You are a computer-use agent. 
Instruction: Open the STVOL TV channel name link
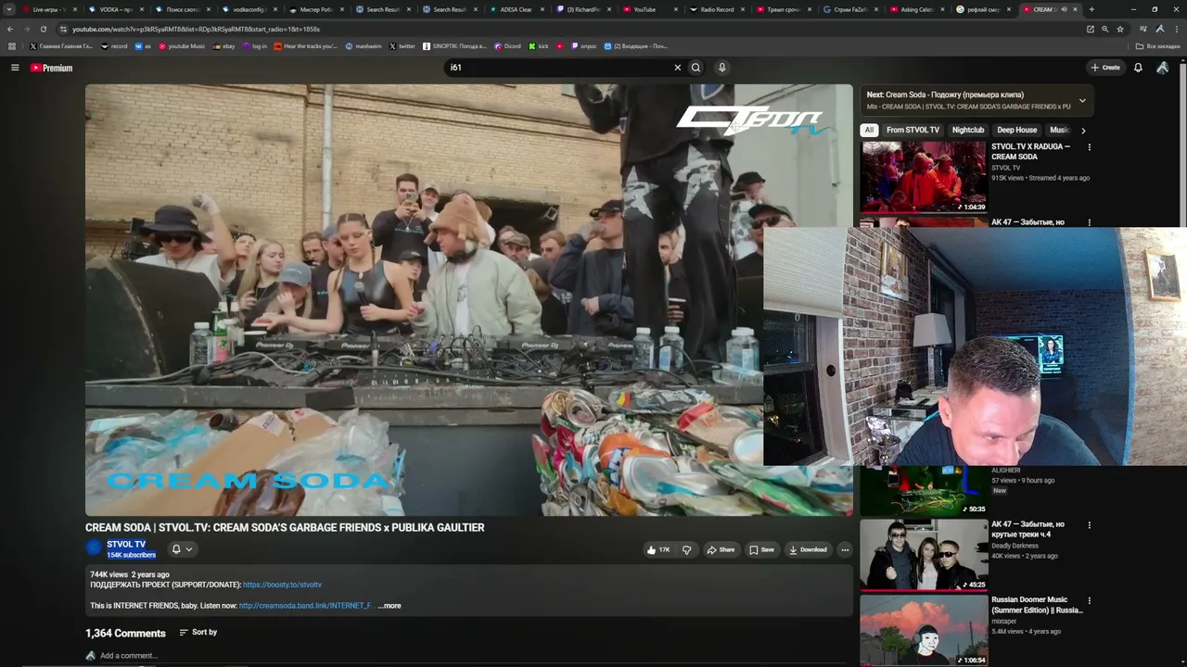pyautogui.click(x=126, y=545)
